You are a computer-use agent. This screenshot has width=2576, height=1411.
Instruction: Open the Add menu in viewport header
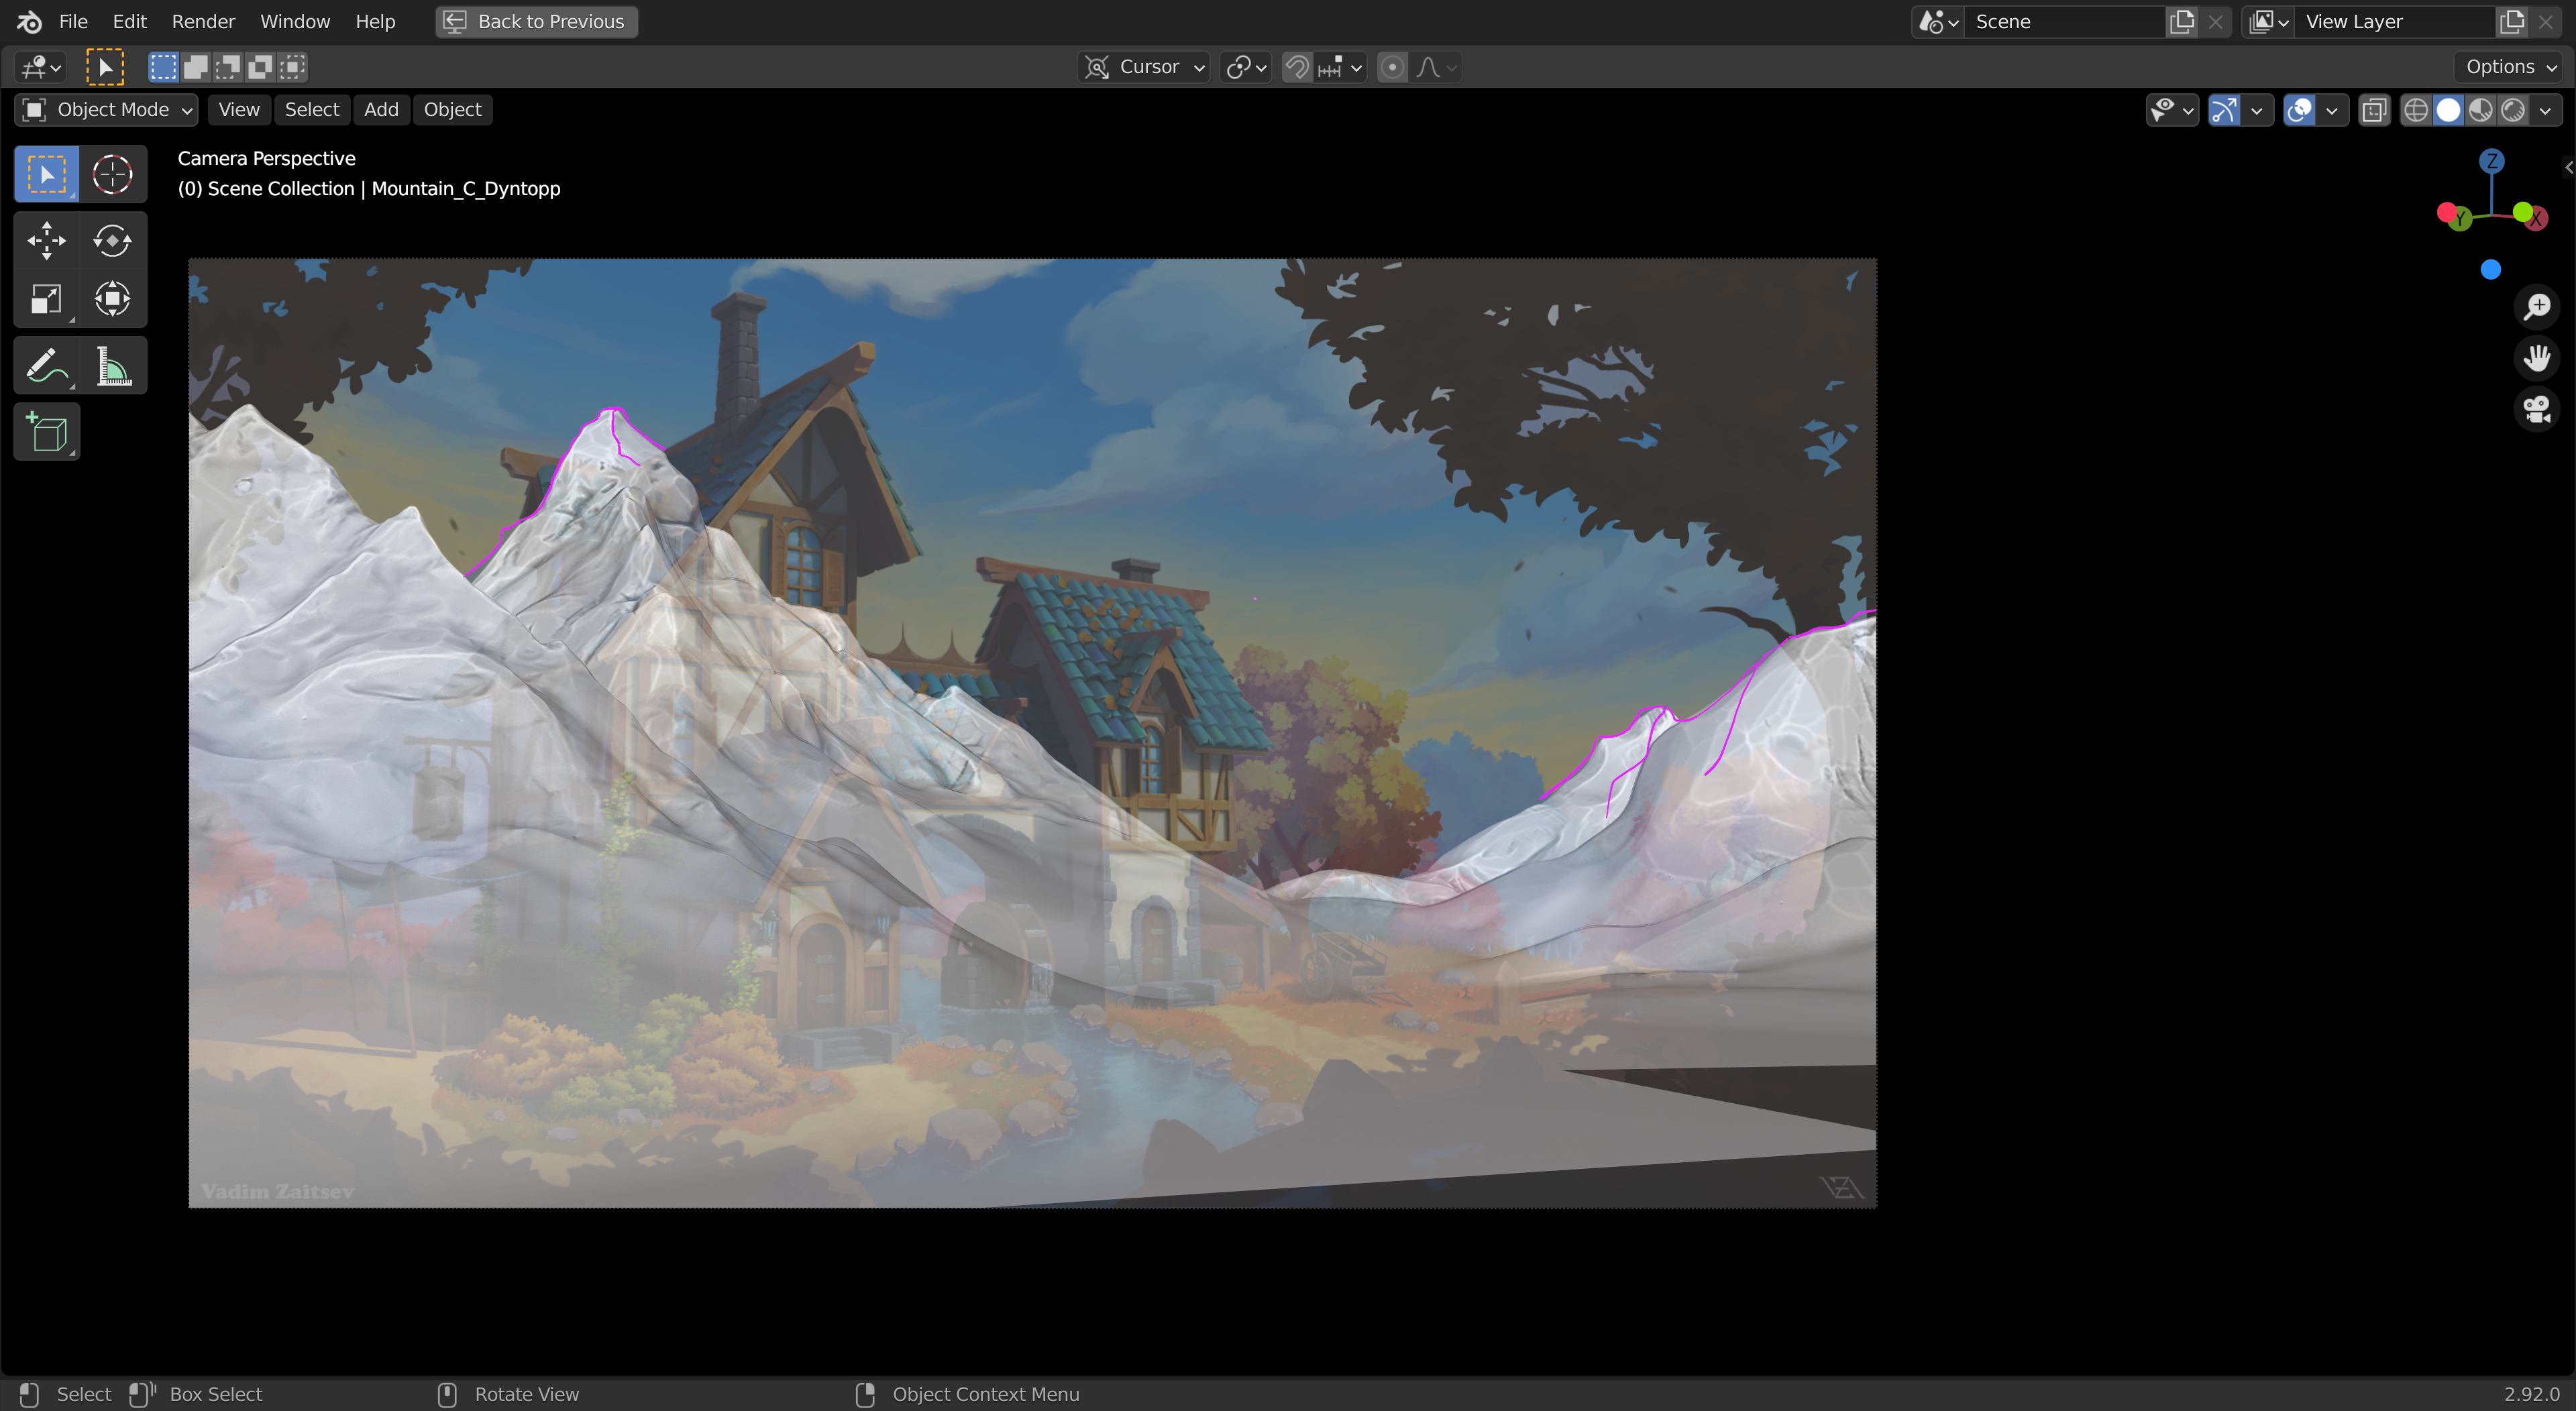coord(381,110)
